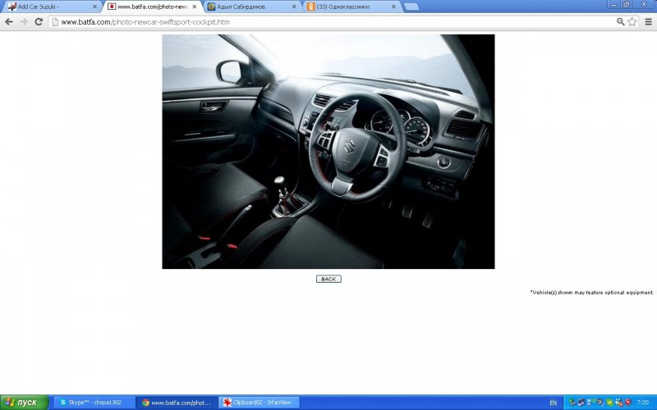This screenshot has height=410, width=657.
Task: Open the Windows Пуск start menu
Action: [25, 403]
